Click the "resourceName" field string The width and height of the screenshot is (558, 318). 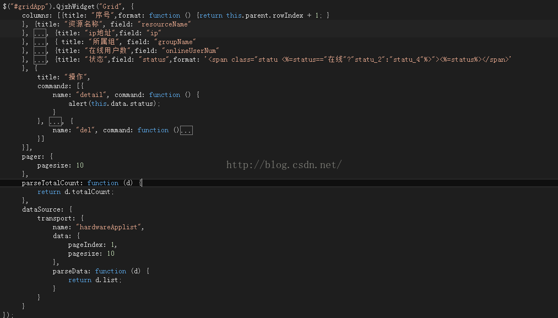[164, 24]
